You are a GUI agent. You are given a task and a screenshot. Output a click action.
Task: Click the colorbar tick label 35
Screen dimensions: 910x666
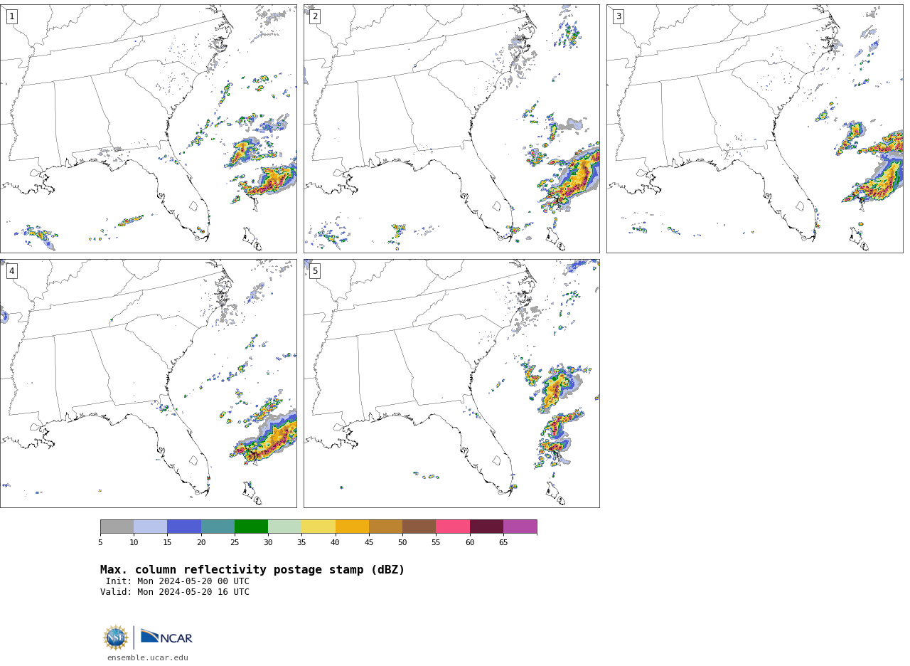301,543
